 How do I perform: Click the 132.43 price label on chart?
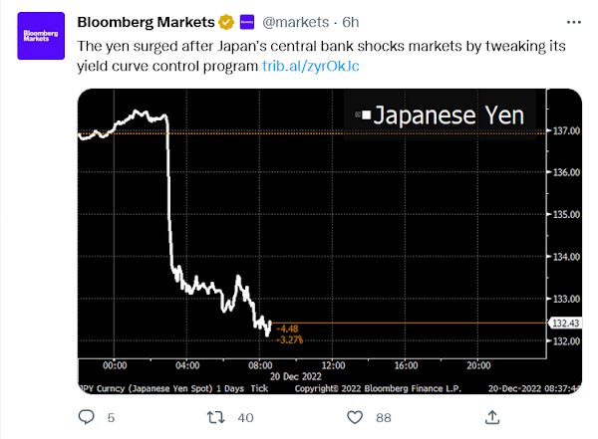pos(565,324)
